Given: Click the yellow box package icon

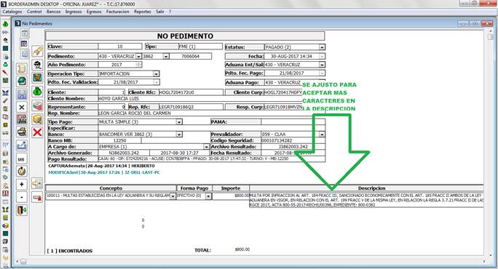Looking at the screenshot, I should [37, 119].
